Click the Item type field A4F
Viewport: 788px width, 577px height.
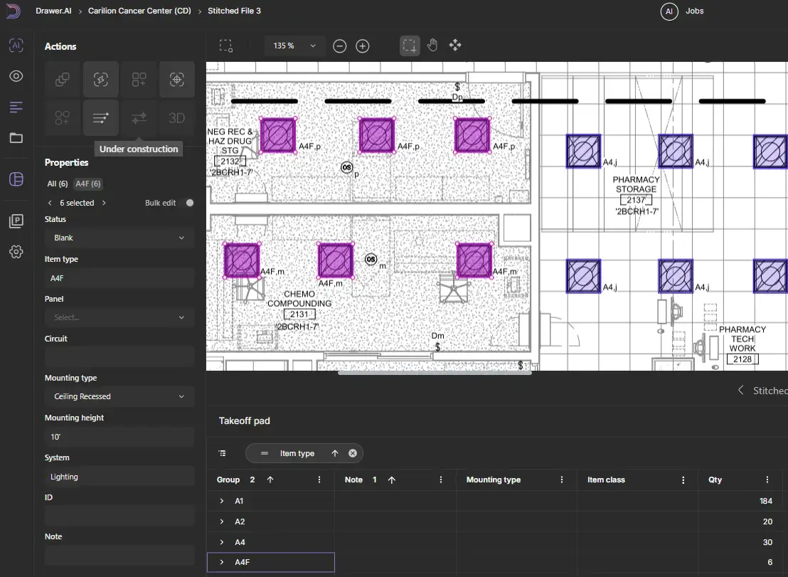point(119,278)
